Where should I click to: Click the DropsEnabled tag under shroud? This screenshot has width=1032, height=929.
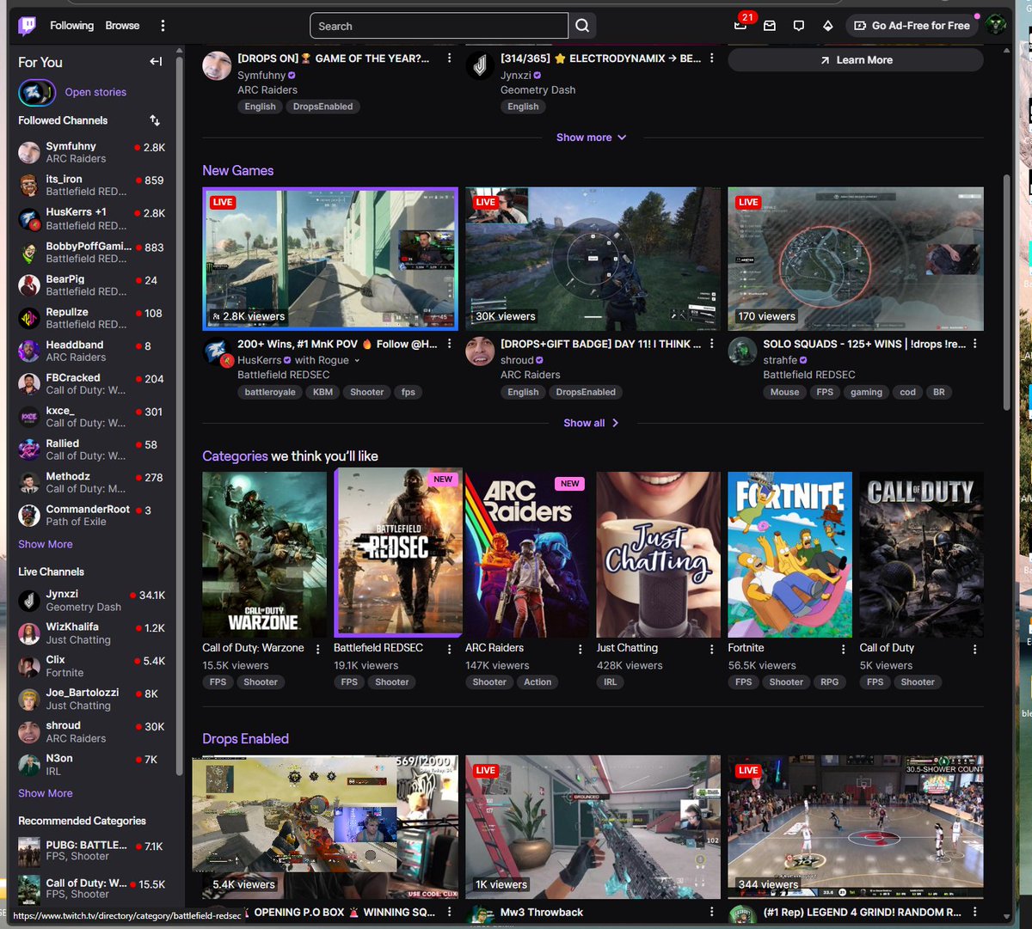[586, 392]
